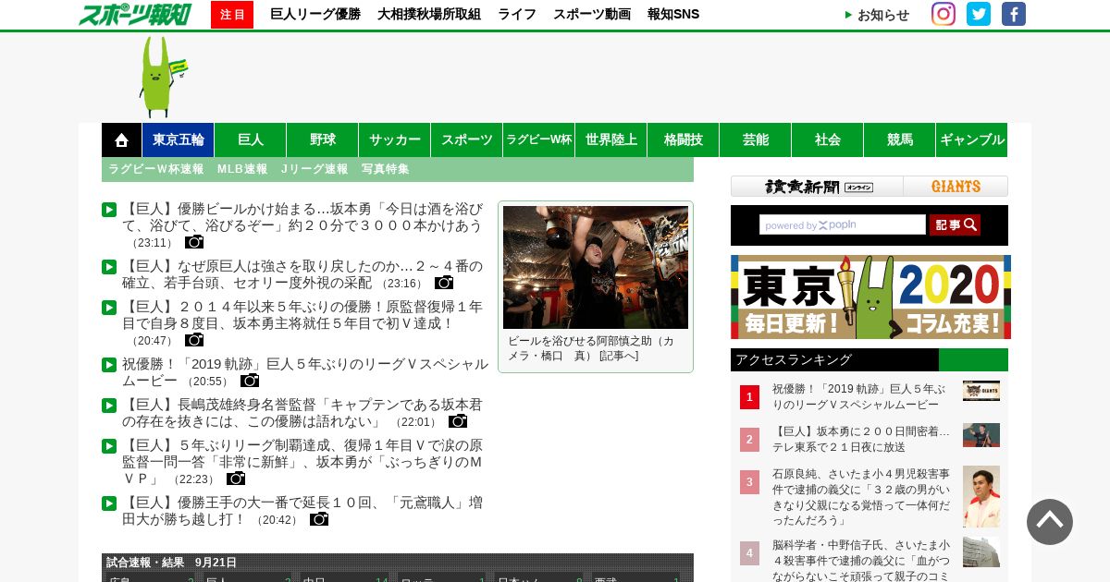Open ranking item 2 坂本勇に２００日間密着
Screen dimensions: 1110x582
click(x=861, y=439)
